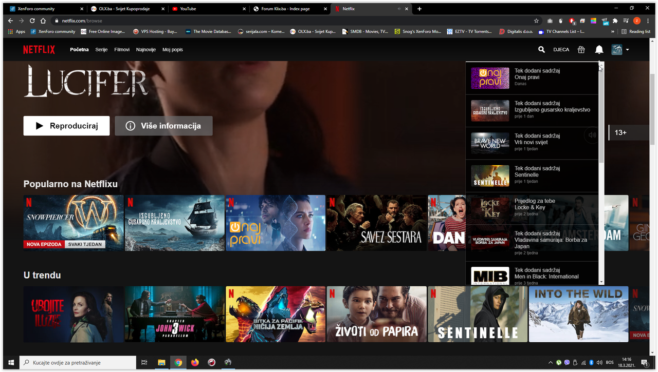658x372 pixels.
Task: Open the SMDB - Movies bookmark
Action: pyautogui.click(x=365, y=31)
